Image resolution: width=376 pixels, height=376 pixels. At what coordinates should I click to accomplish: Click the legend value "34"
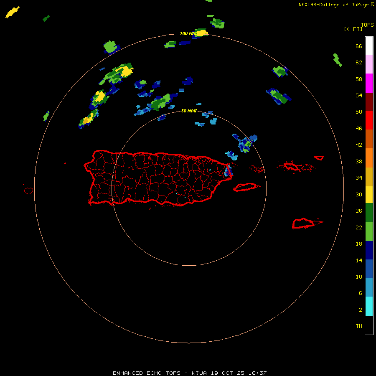(359, 178)
